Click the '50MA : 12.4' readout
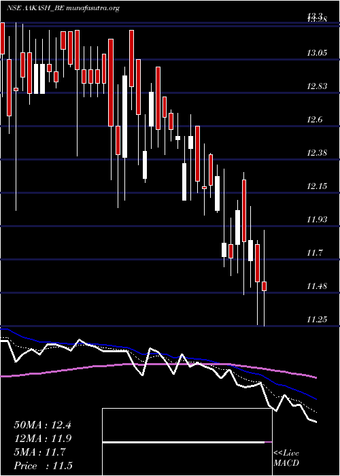Viewport: 340px width, 476px height. point(42,425)
